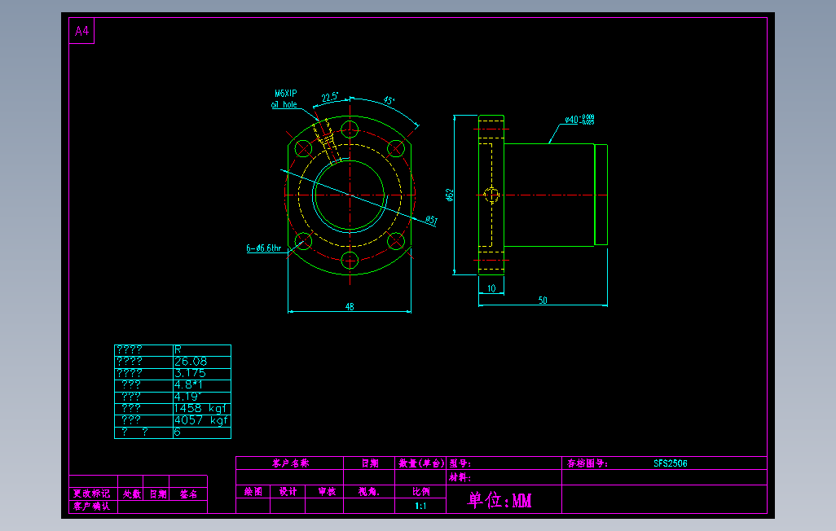Select the 数量(单台) header cell
Screen dimensions: 836x531
(x=421, y=463)
